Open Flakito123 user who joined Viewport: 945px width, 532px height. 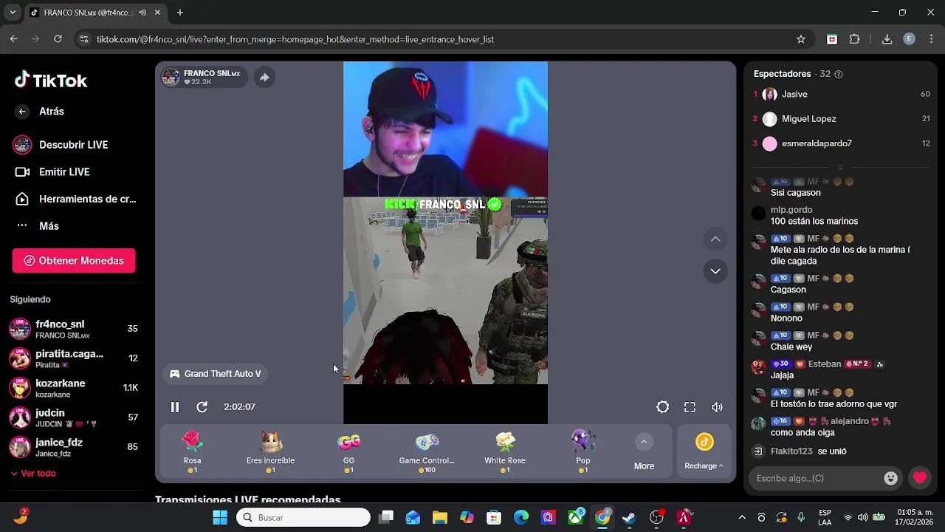tap(792, 451)
